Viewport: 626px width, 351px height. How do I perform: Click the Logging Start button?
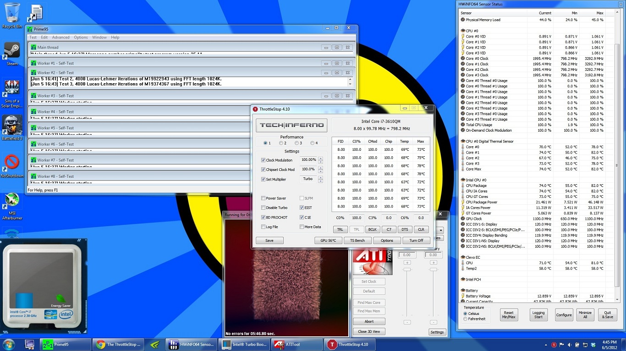[x=538, y=315]
